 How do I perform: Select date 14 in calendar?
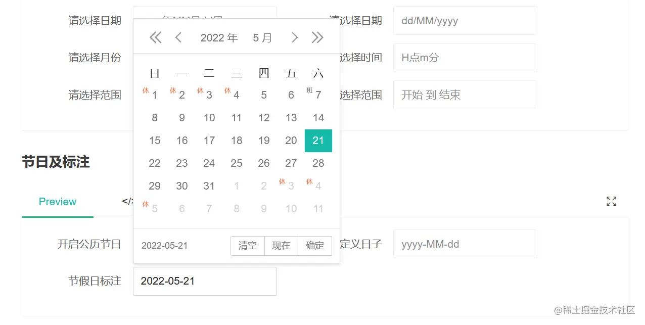(318, 118)
